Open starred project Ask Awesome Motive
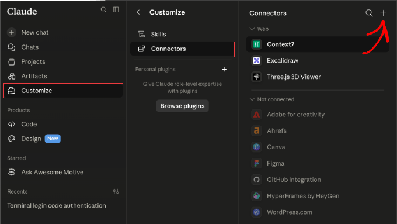Screen dimensions: 397x224 (63, 172)
